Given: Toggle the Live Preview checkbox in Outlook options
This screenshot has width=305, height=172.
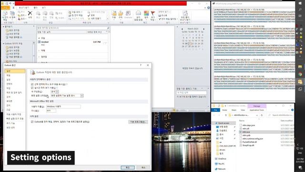Looking at the screenshot, I should point(32,88).
